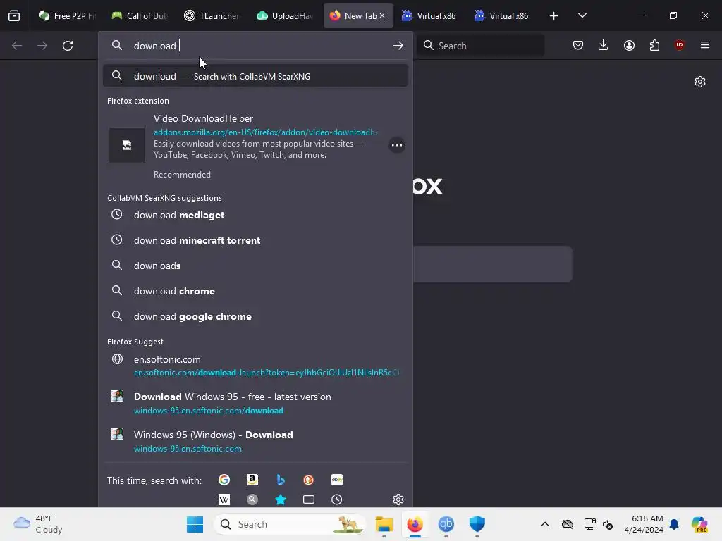Click the Go arrow in address bar
Screen dimensions: 722x541
398,46
